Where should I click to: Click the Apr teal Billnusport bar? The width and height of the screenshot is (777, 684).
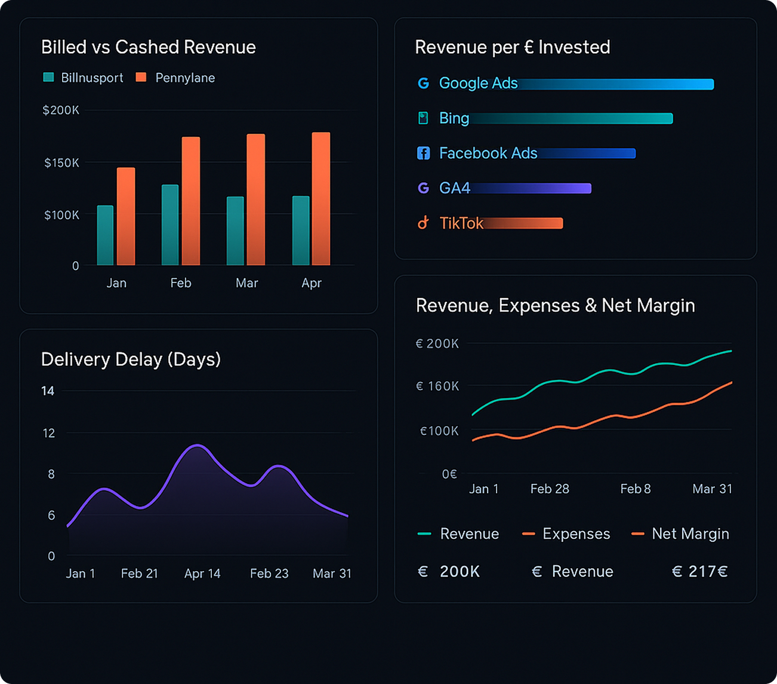[x=301, y=231]
